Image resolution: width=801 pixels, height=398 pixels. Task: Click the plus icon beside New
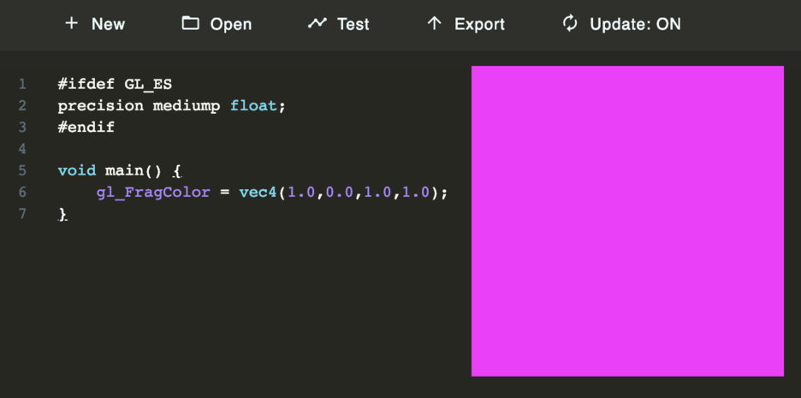click(72, 23)
